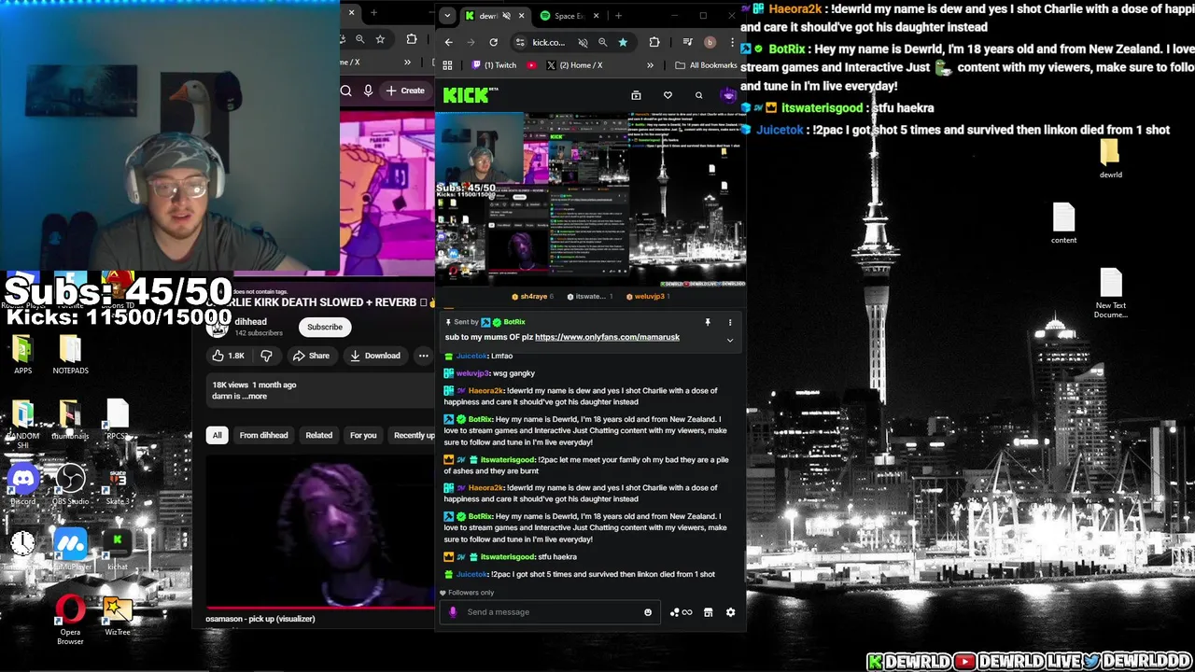Open the APPS desktop folder
The image size is (1195, 672).
pos(23,356)
